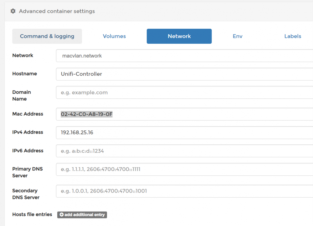This screenshot has height=226, width=313.
Task: Focus the Domain Name input field
Action: coord(184,93)
